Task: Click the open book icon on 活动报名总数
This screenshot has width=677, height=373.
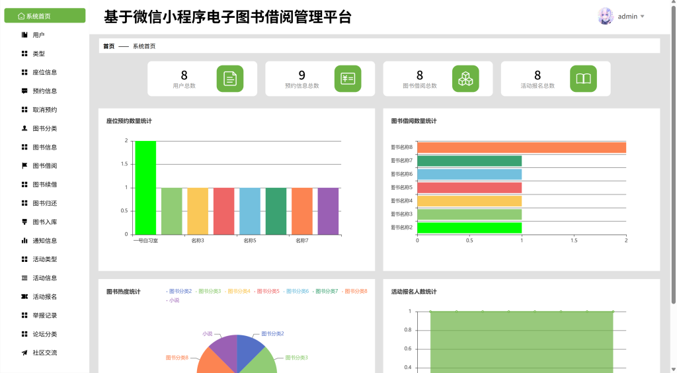Action: (583, 79)
